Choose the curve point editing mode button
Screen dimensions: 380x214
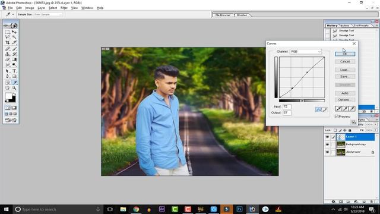[x=318, y=110]
